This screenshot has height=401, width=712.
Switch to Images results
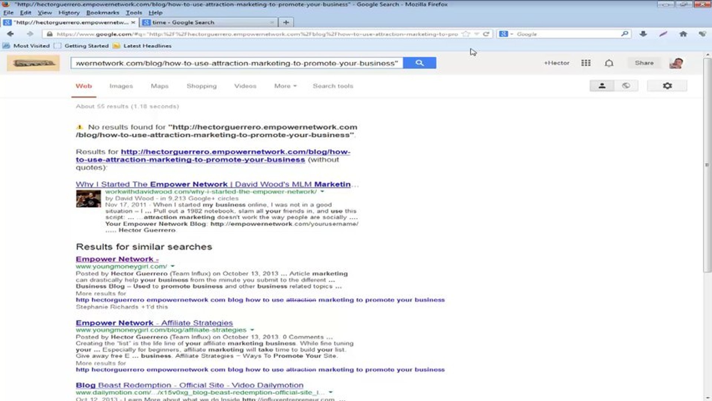tap(121, 86)
